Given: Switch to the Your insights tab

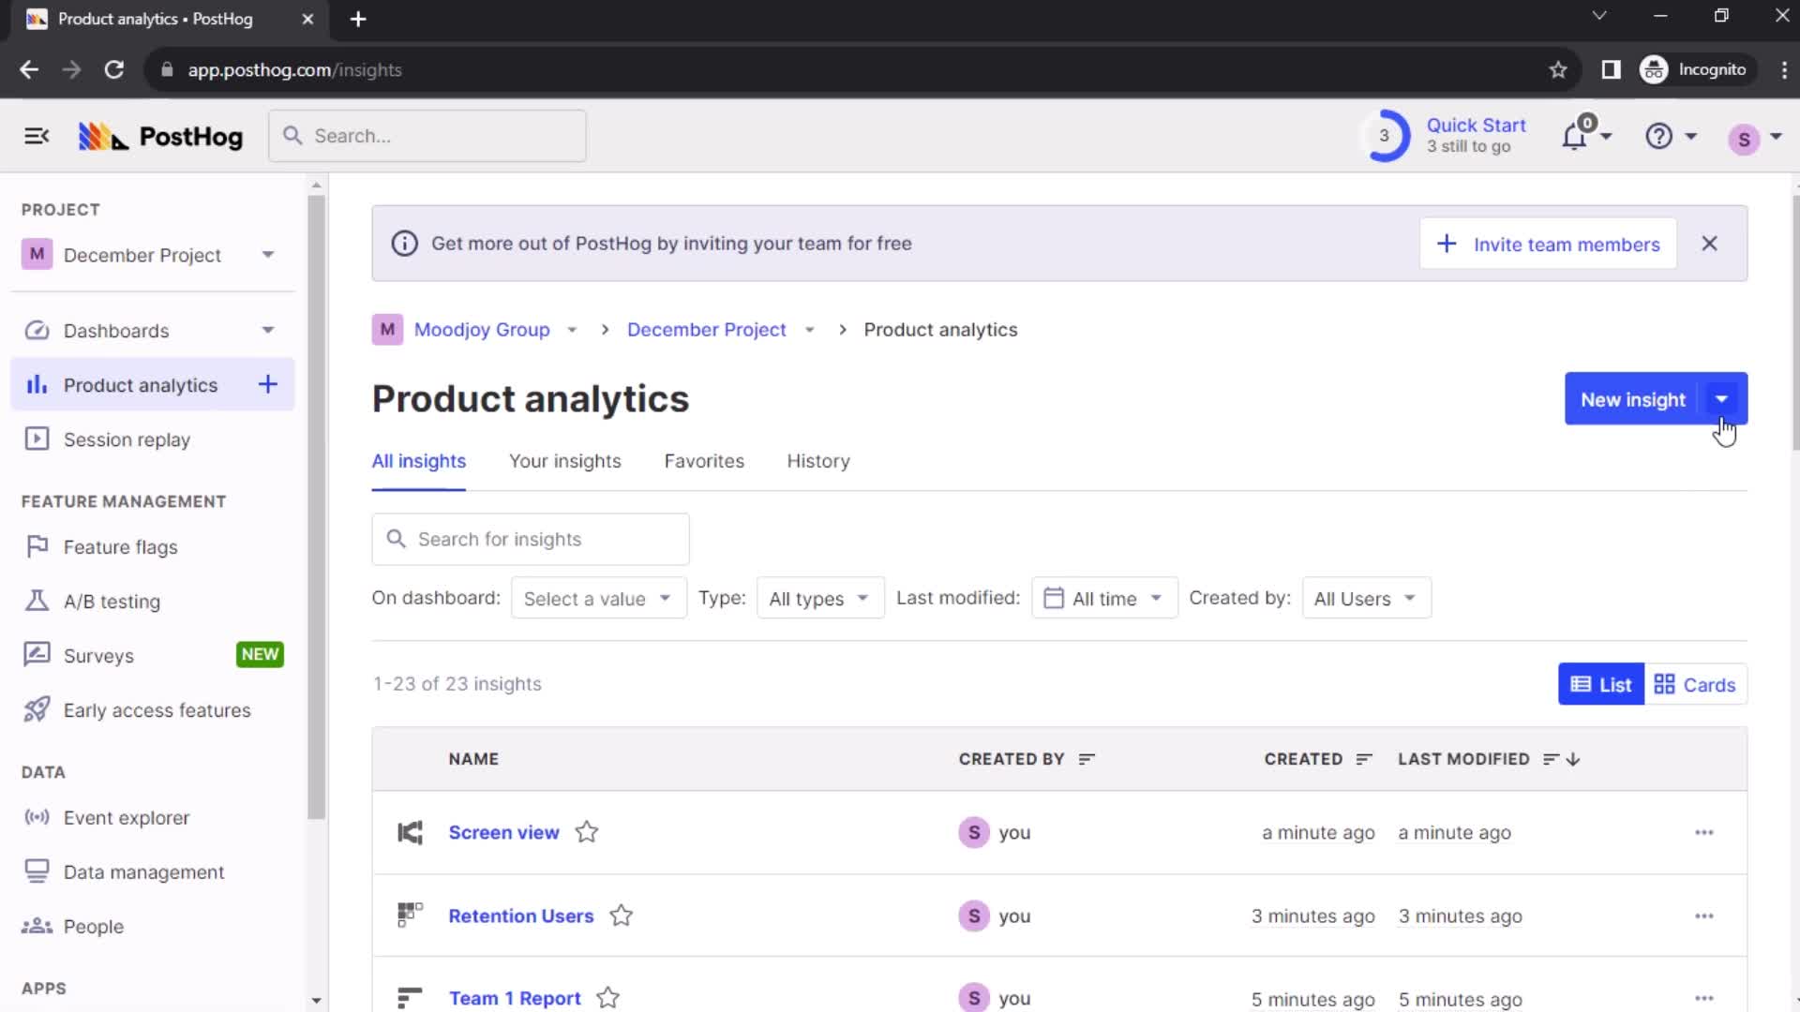Looking at the screenshot, I should 565,461.
